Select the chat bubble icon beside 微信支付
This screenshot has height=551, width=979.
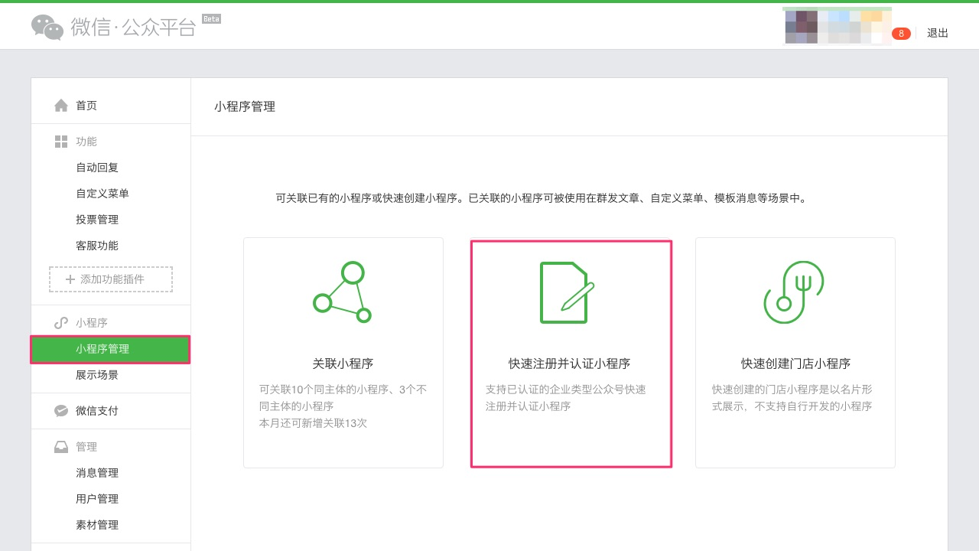61,410
